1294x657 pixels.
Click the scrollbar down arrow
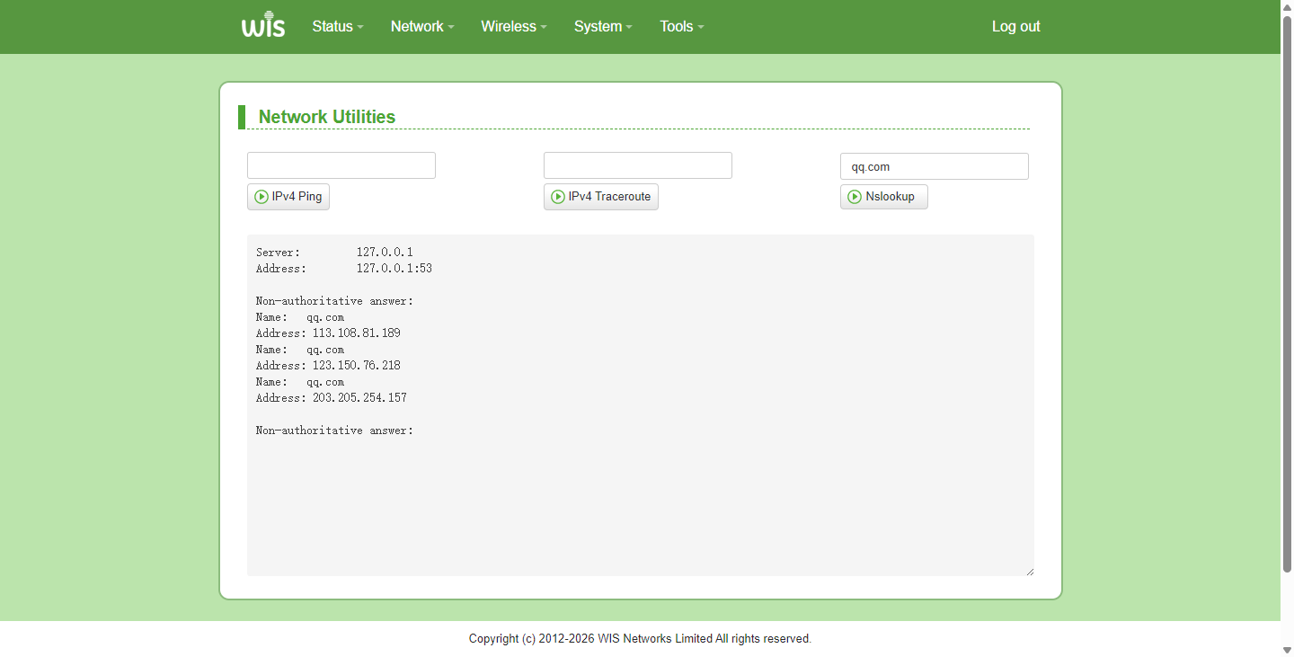[x=1287, y=650]
